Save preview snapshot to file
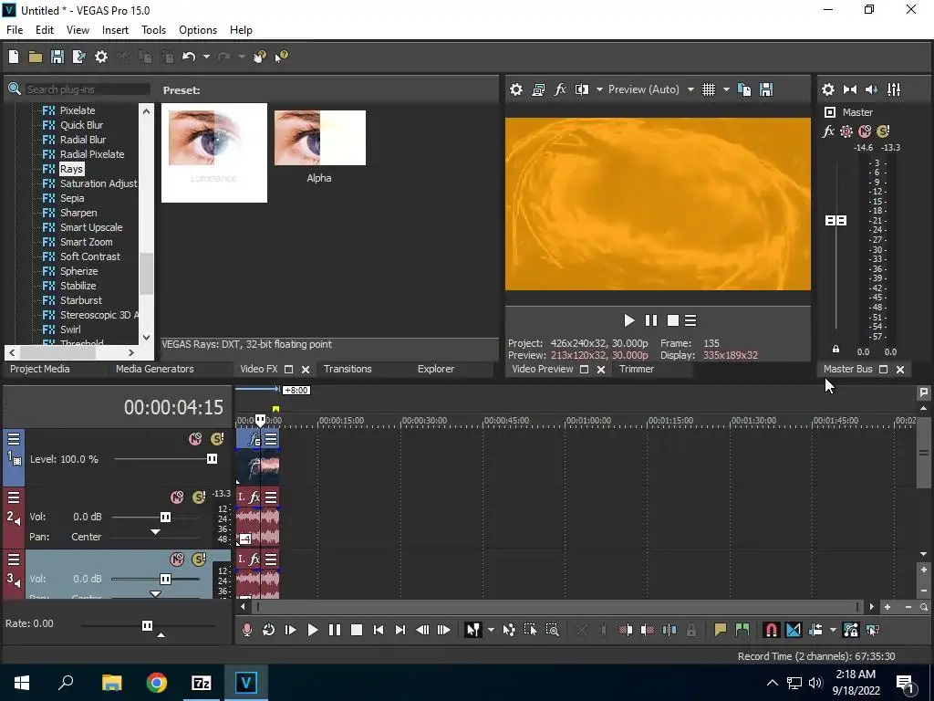This screenshot has width=934, height=701. [766, 89]
